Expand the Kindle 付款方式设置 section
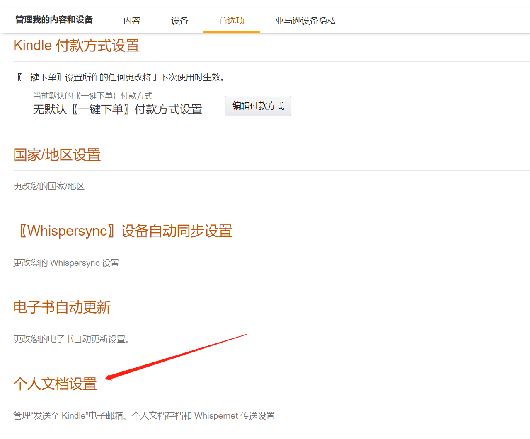This screenshot has width=530, height=439. 76,46
